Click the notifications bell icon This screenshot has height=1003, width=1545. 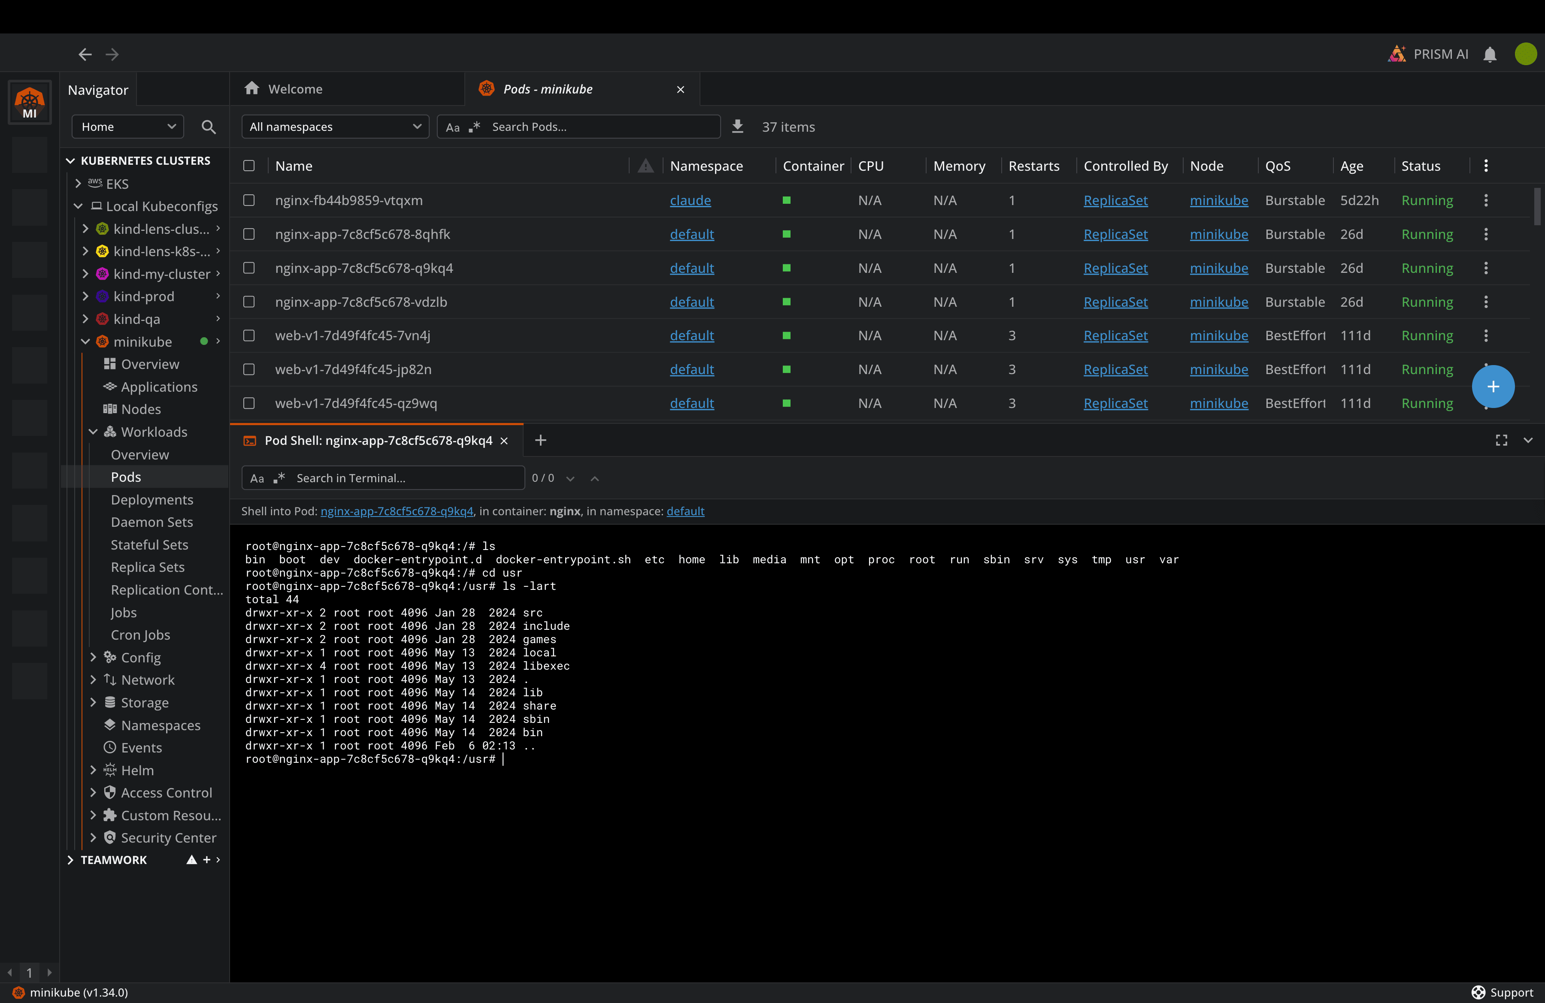[1490, 54]
